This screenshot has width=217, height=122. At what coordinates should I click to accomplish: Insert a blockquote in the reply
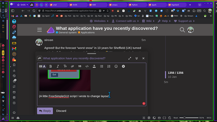80,66
